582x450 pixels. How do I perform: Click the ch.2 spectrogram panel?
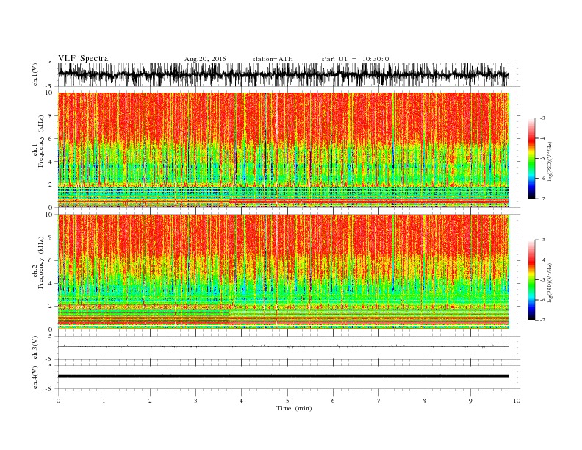(283, 272)
